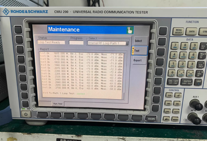
Task: Tap the DEL control key
Action: pyautogui.click(x=177, y=104)
